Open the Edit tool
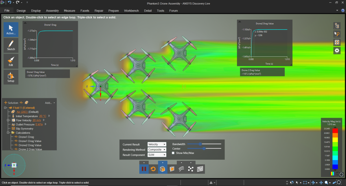Screen dimensions: 346x186 point(11,61)
